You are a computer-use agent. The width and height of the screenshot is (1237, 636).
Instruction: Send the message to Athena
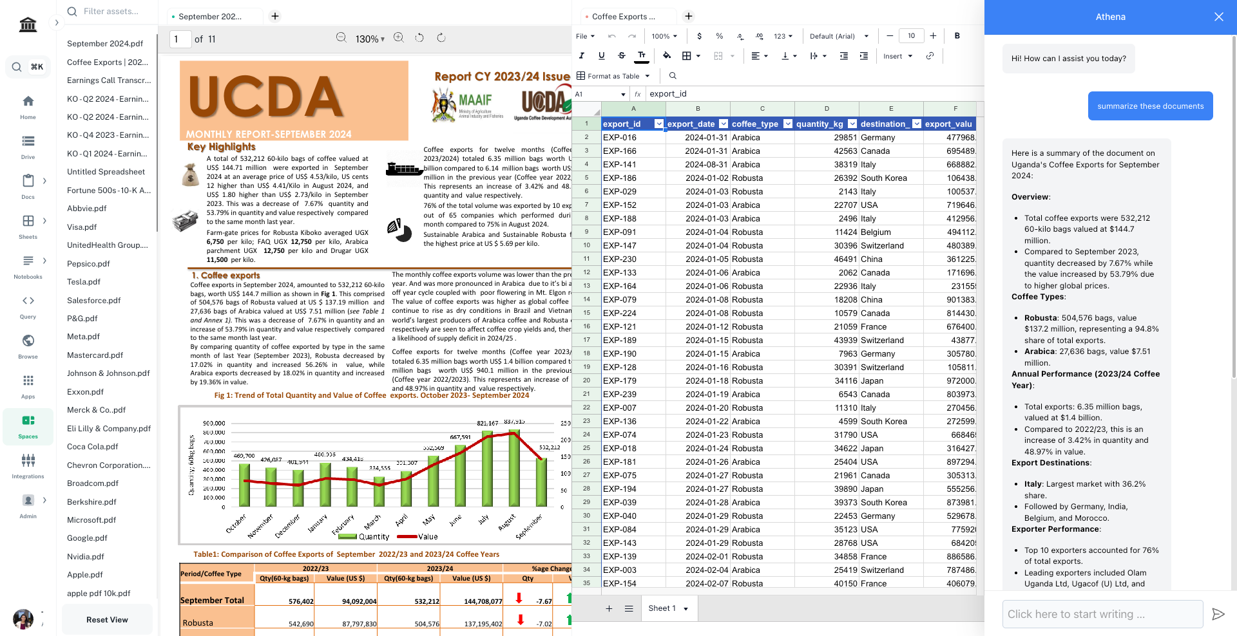[x=1218, y=614]
